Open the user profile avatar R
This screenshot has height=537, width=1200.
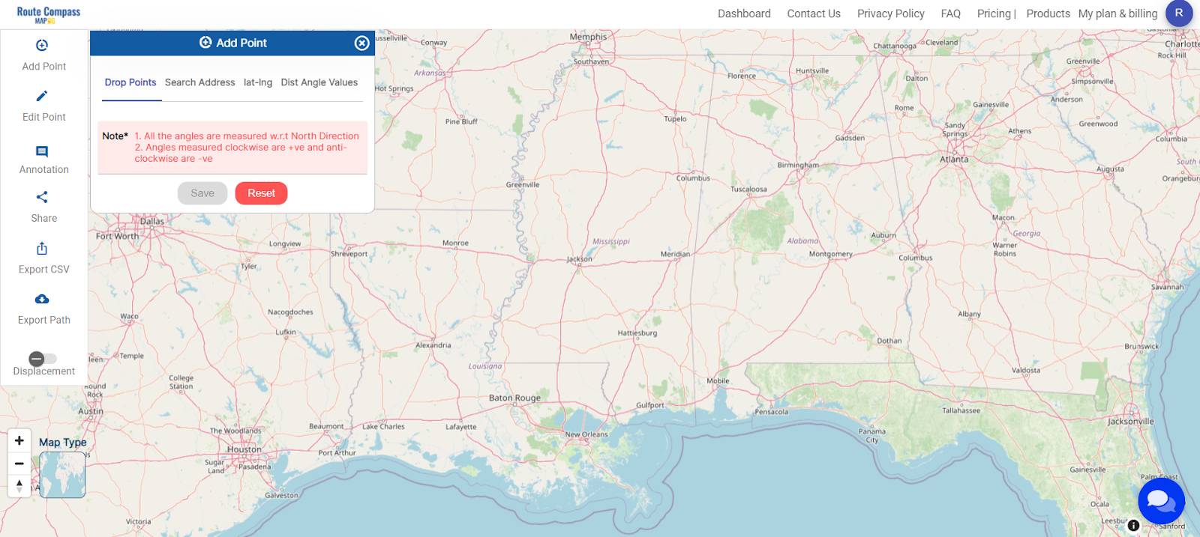click(1179, 13)
